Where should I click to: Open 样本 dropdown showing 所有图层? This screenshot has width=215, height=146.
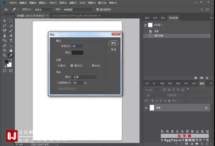[x=78, y=10]
